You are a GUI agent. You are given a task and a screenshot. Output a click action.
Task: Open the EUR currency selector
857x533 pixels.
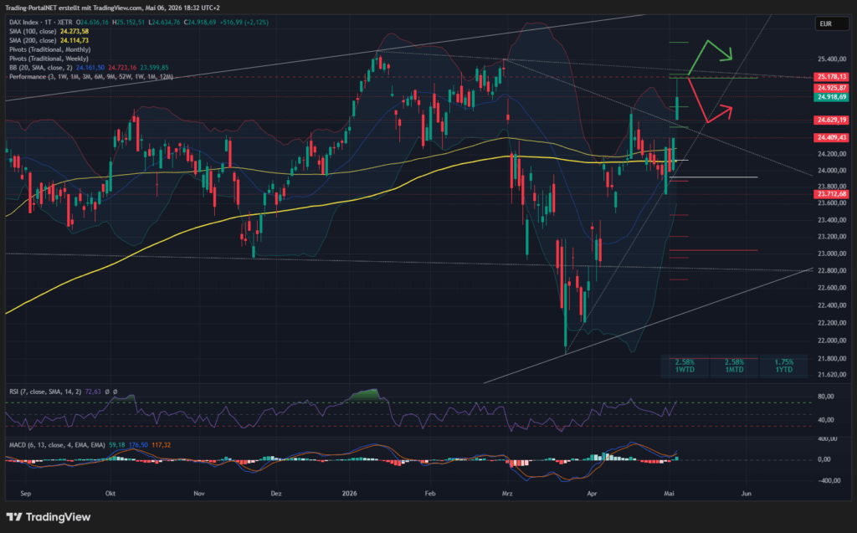(831, 23)
